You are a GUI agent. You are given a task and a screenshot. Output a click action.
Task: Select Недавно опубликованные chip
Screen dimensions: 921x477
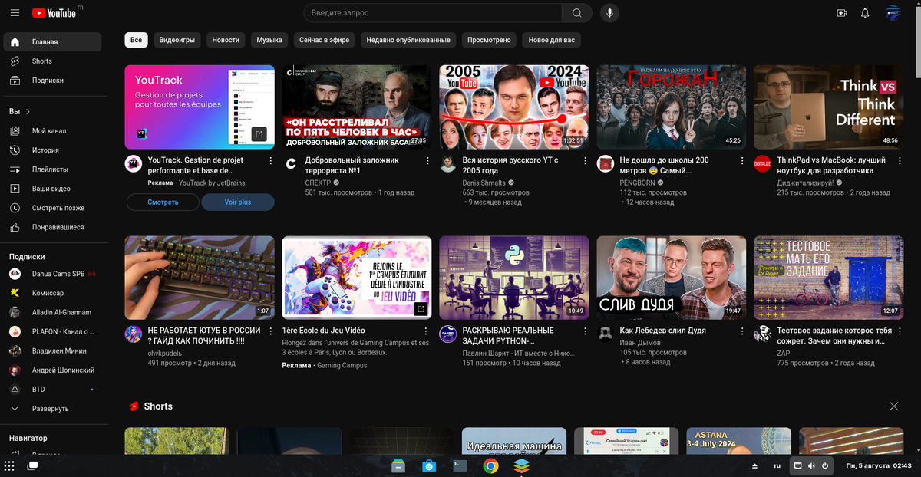coord(408,40)
